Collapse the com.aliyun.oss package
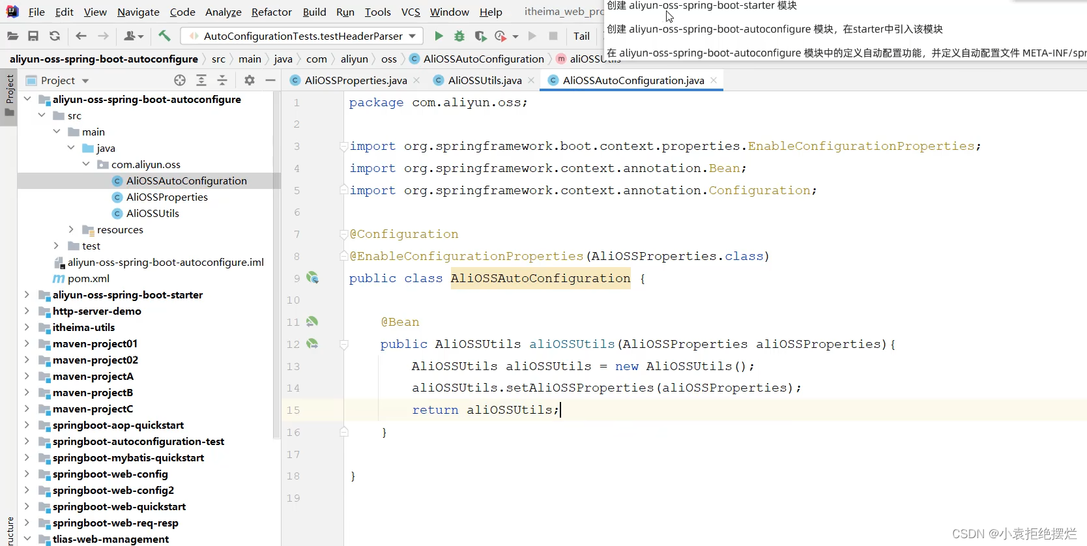Screen dimensions: 1087x546 pyautogui.click(x=86, y=164)
